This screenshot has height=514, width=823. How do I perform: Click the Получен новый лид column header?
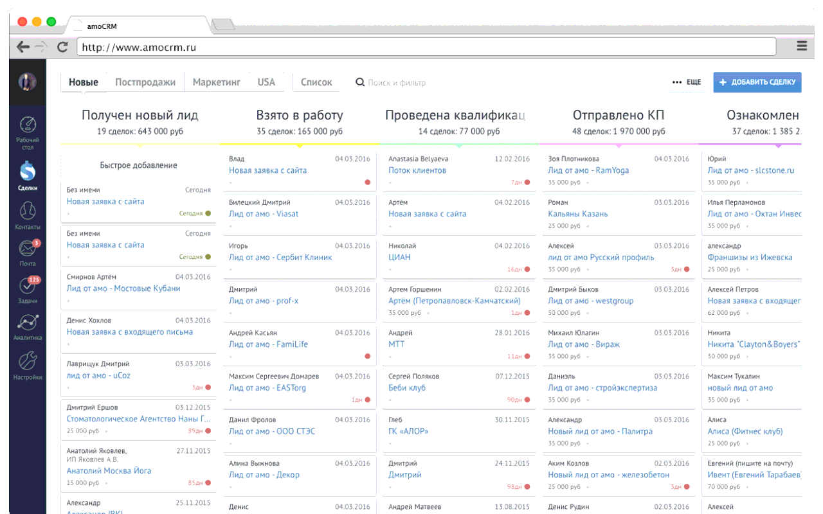[x=140, y=116]
